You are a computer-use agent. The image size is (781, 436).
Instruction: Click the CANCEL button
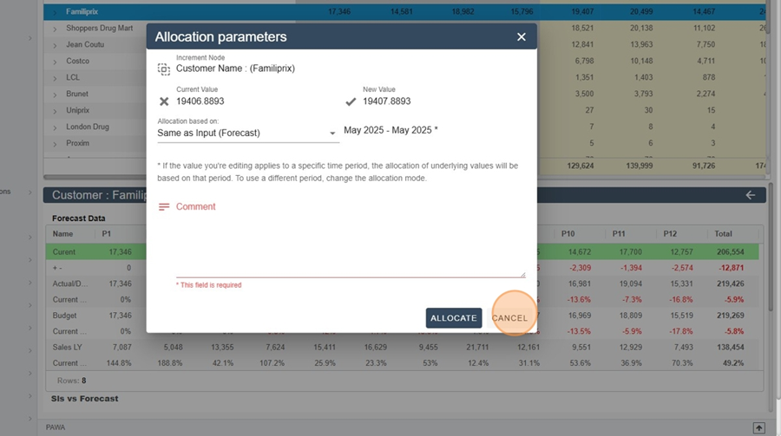click(x=509, y=318)
